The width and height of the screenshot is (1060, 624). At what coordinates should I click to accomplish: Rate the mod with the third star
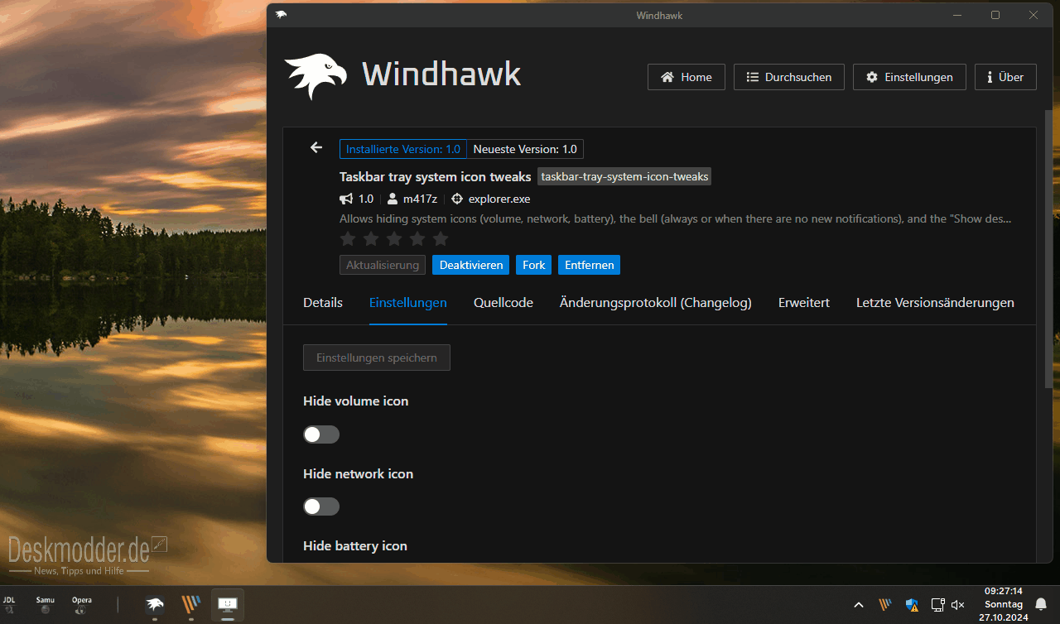pyautogui.click(x=394, y=239)
